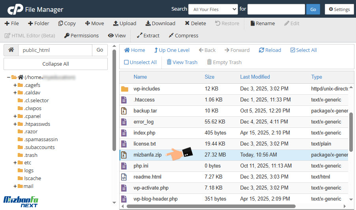The image size is (356, 210).
Task: Collapse the home root tree node
Action: click(x=9, y=77)
